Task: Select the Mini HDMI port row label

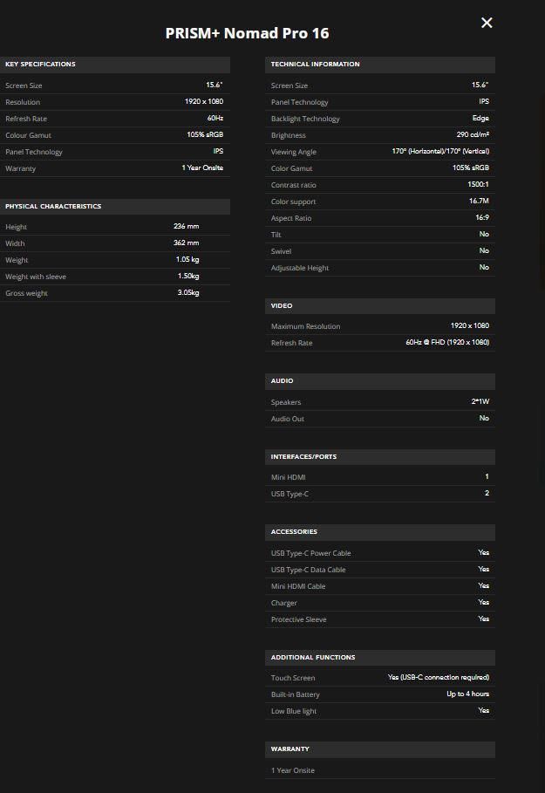Action: 288,478
